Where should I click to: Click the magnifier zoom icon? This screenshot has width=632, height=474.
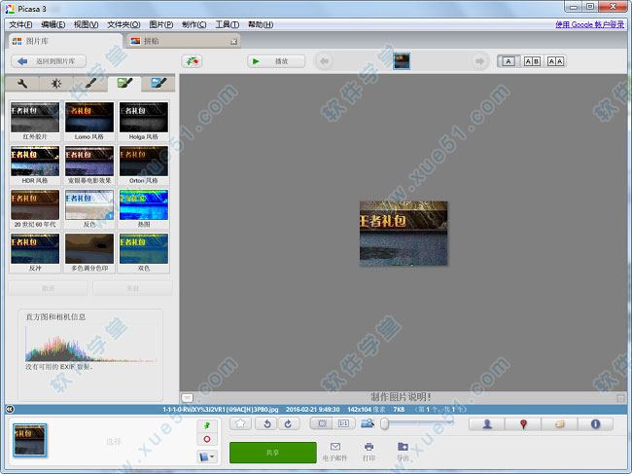click(x=368, y=423)
